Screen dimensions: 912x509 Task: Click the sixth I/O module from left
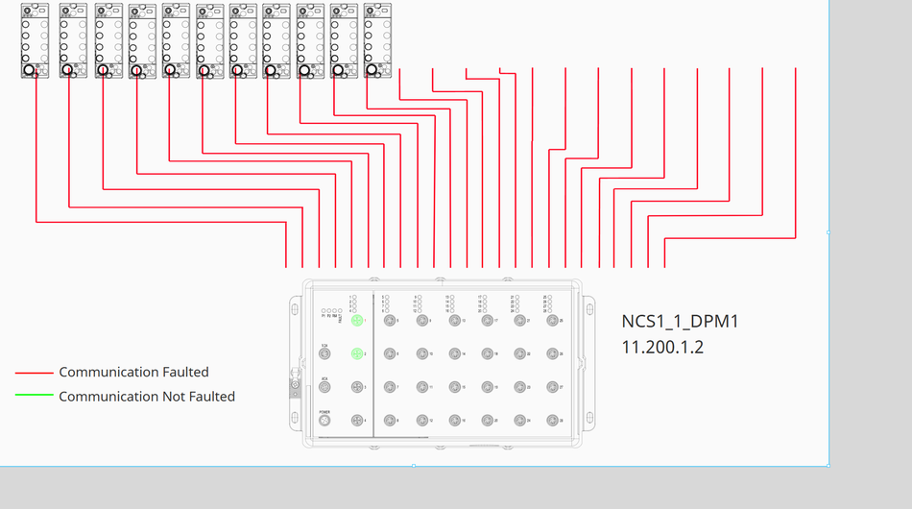[209, 39]
